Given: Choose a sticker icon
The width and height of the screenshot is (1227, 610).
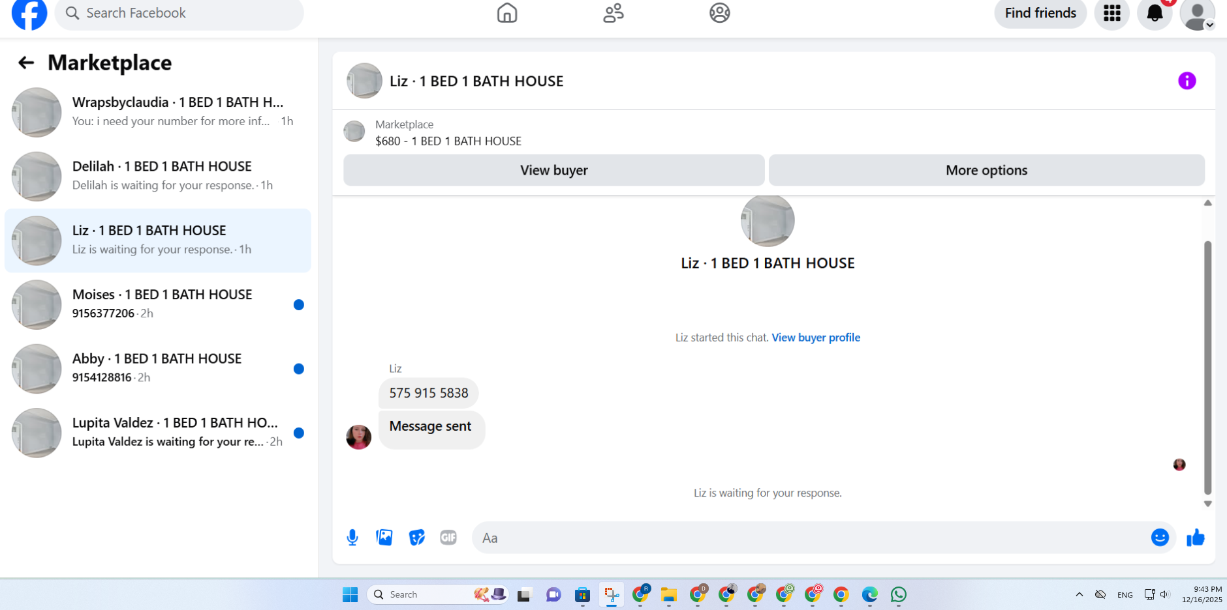Looking at the screenshot, I should (416, 538).
